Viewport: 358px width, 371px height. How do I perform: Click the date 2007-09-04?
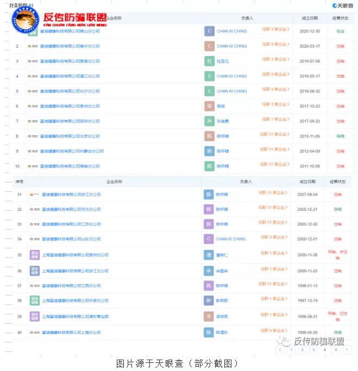point(307,194)
